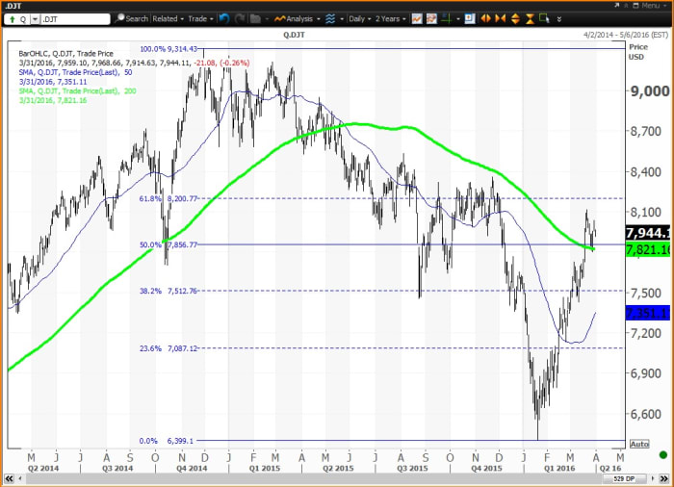Click the Price USD axis header

click(637, 52)
